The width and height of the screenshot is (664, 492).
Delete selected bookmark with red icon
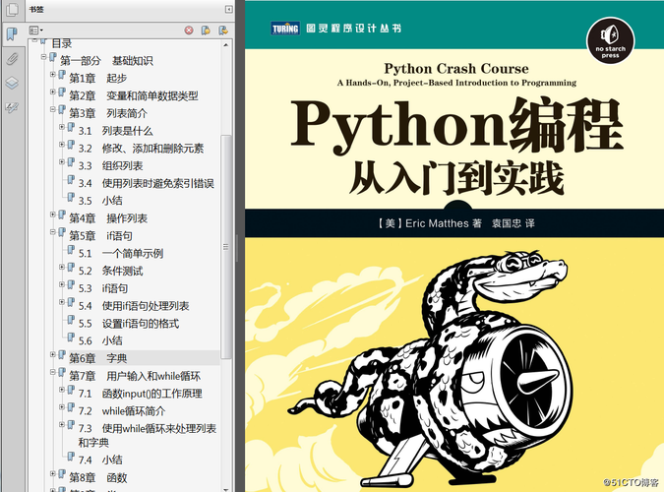189,31
